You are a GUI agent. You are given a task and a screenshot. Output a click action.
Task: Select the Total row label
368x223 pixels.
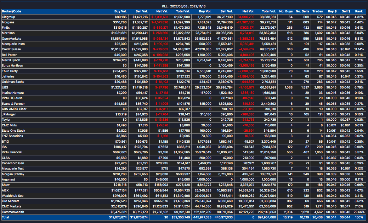[5, 217]
